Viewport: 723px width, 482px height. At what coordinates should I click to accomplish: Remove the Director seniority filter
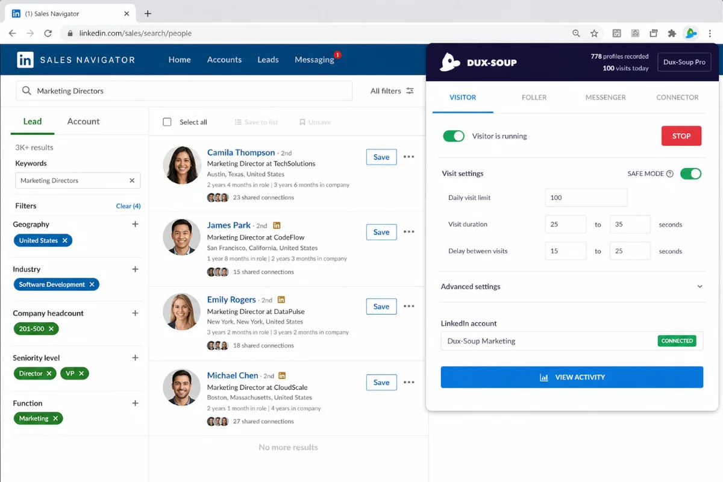(49, 374)
